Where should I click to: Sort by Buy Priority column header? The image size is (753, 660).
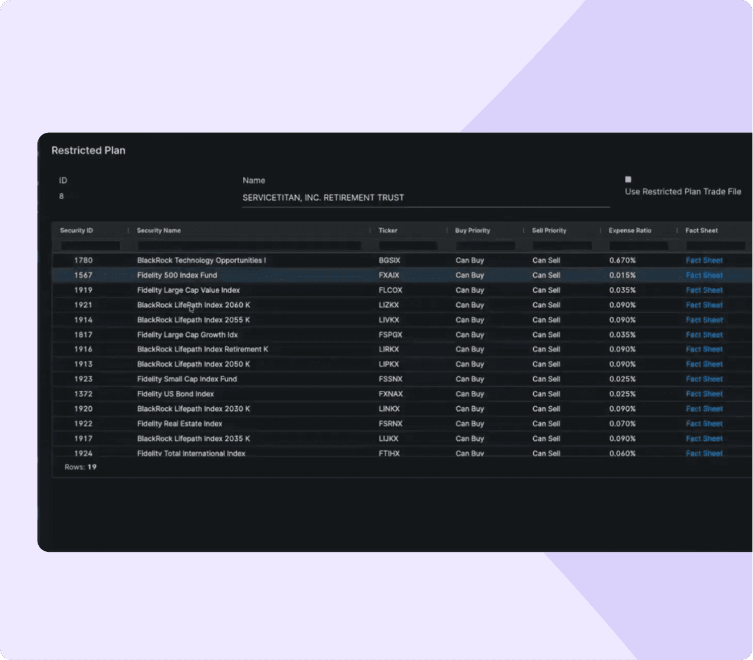coord(473,230)
